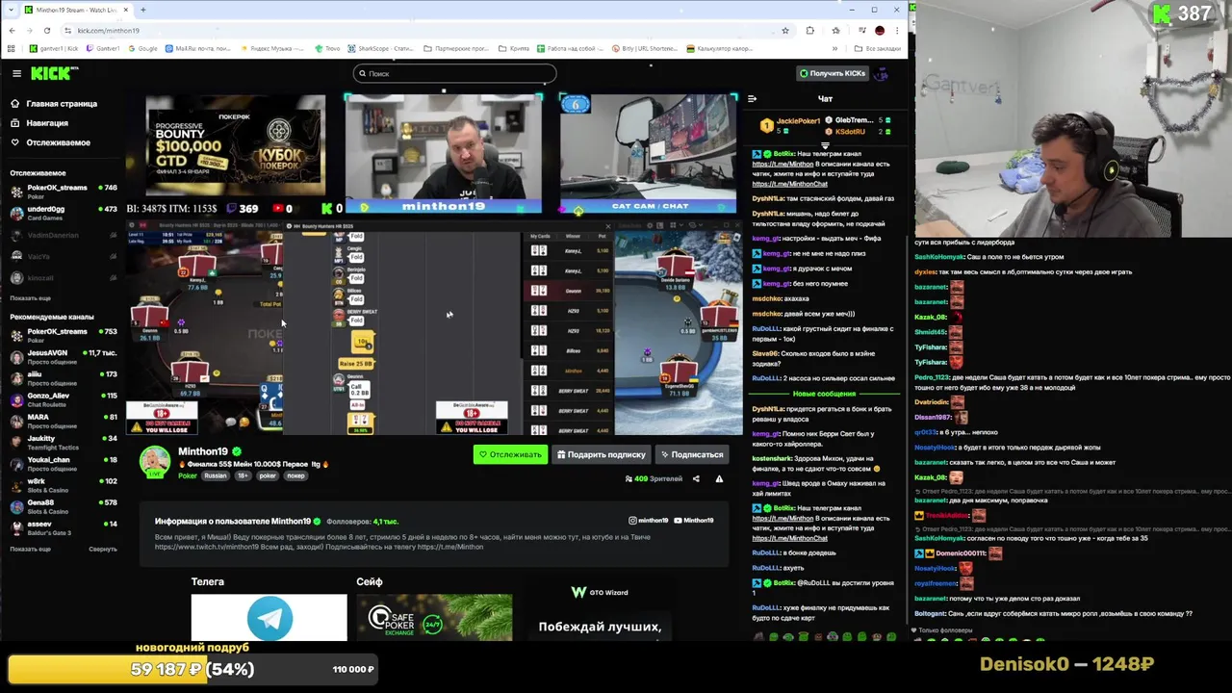This screenshot has height=693, width=1232.
Task: Click the Отслеживать follow button
Action: (x=510, y=454)
